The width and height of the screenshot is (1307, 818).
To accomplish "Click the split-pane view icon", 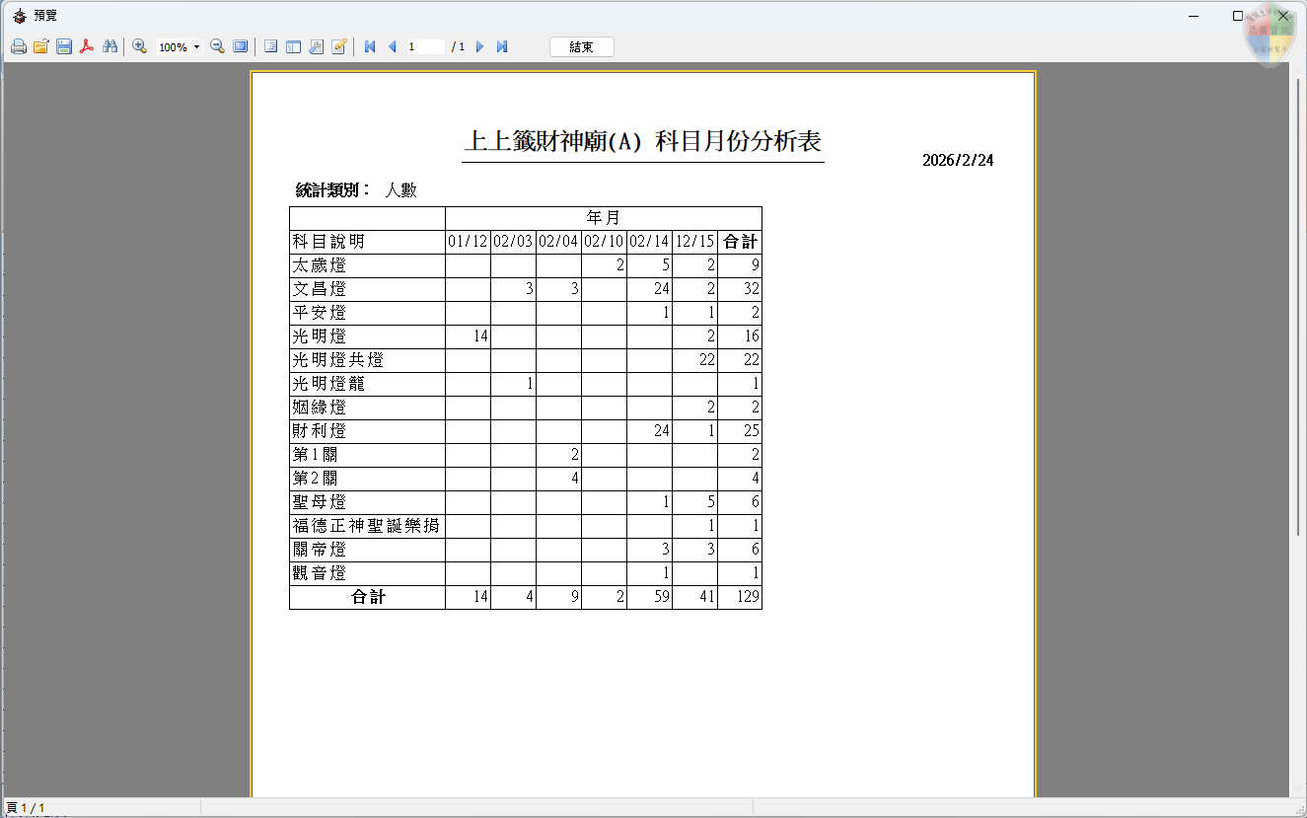I will tap(292, 45).
